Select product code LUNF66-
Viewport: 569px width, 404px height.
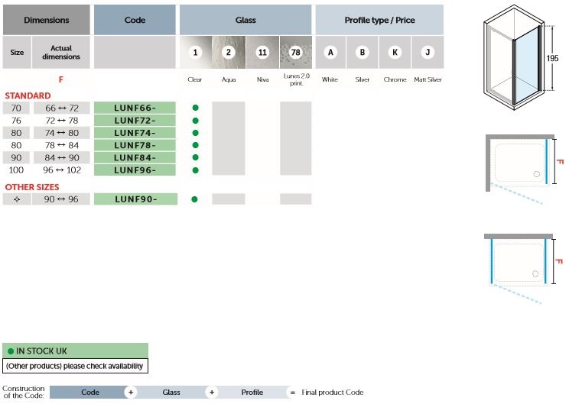coord(135,108)
